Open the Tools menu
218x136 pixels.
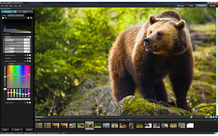(15, 6)
